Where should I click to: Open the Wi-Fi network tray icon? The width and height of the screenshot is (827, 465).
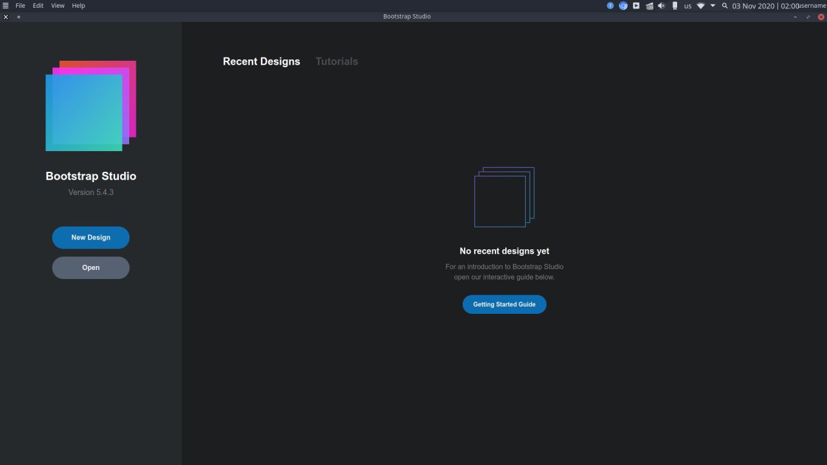[x=701, y=5]
